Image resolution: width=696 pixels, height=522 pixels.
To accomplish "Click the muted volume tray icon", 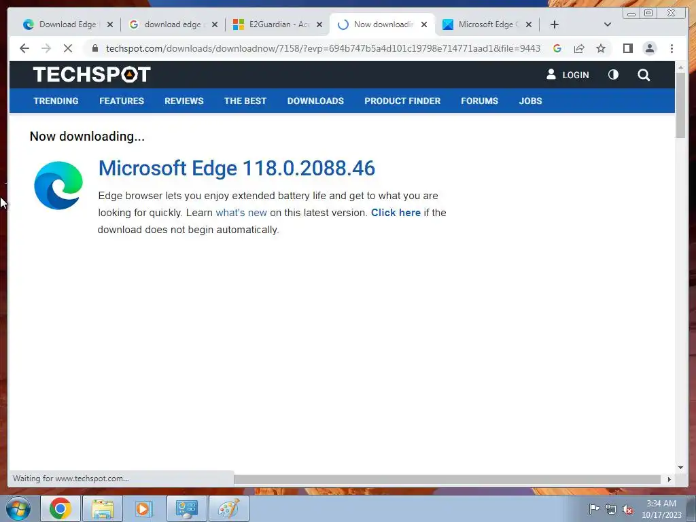I will pyautogui.click(x=627, y=509).
